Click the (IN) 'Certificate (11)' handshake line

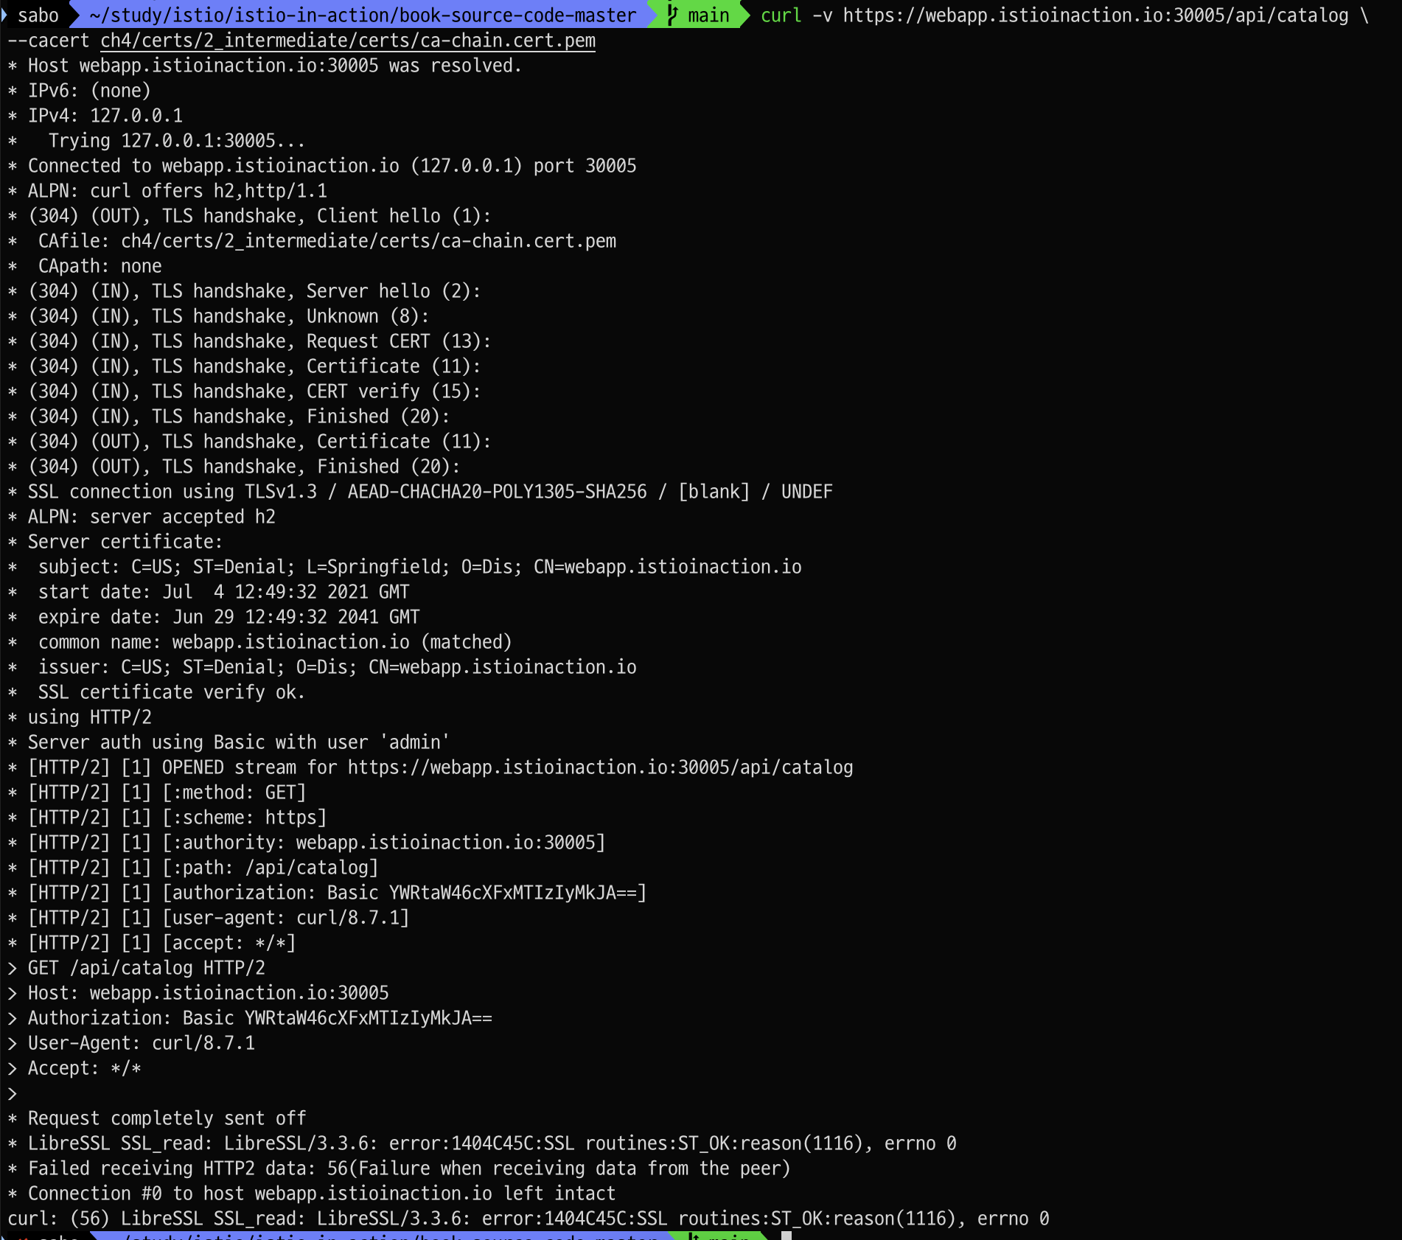point(244,366)
